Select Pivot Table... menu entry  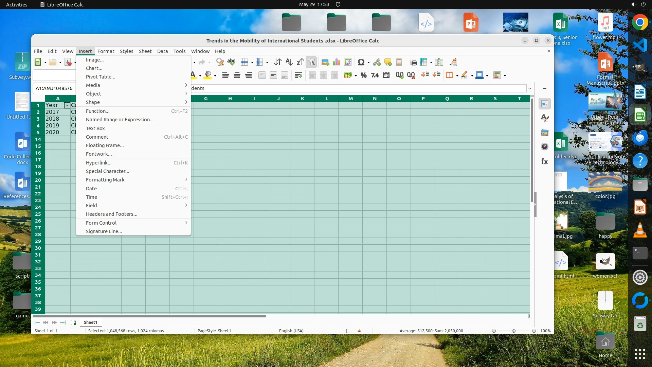(101, 77)
